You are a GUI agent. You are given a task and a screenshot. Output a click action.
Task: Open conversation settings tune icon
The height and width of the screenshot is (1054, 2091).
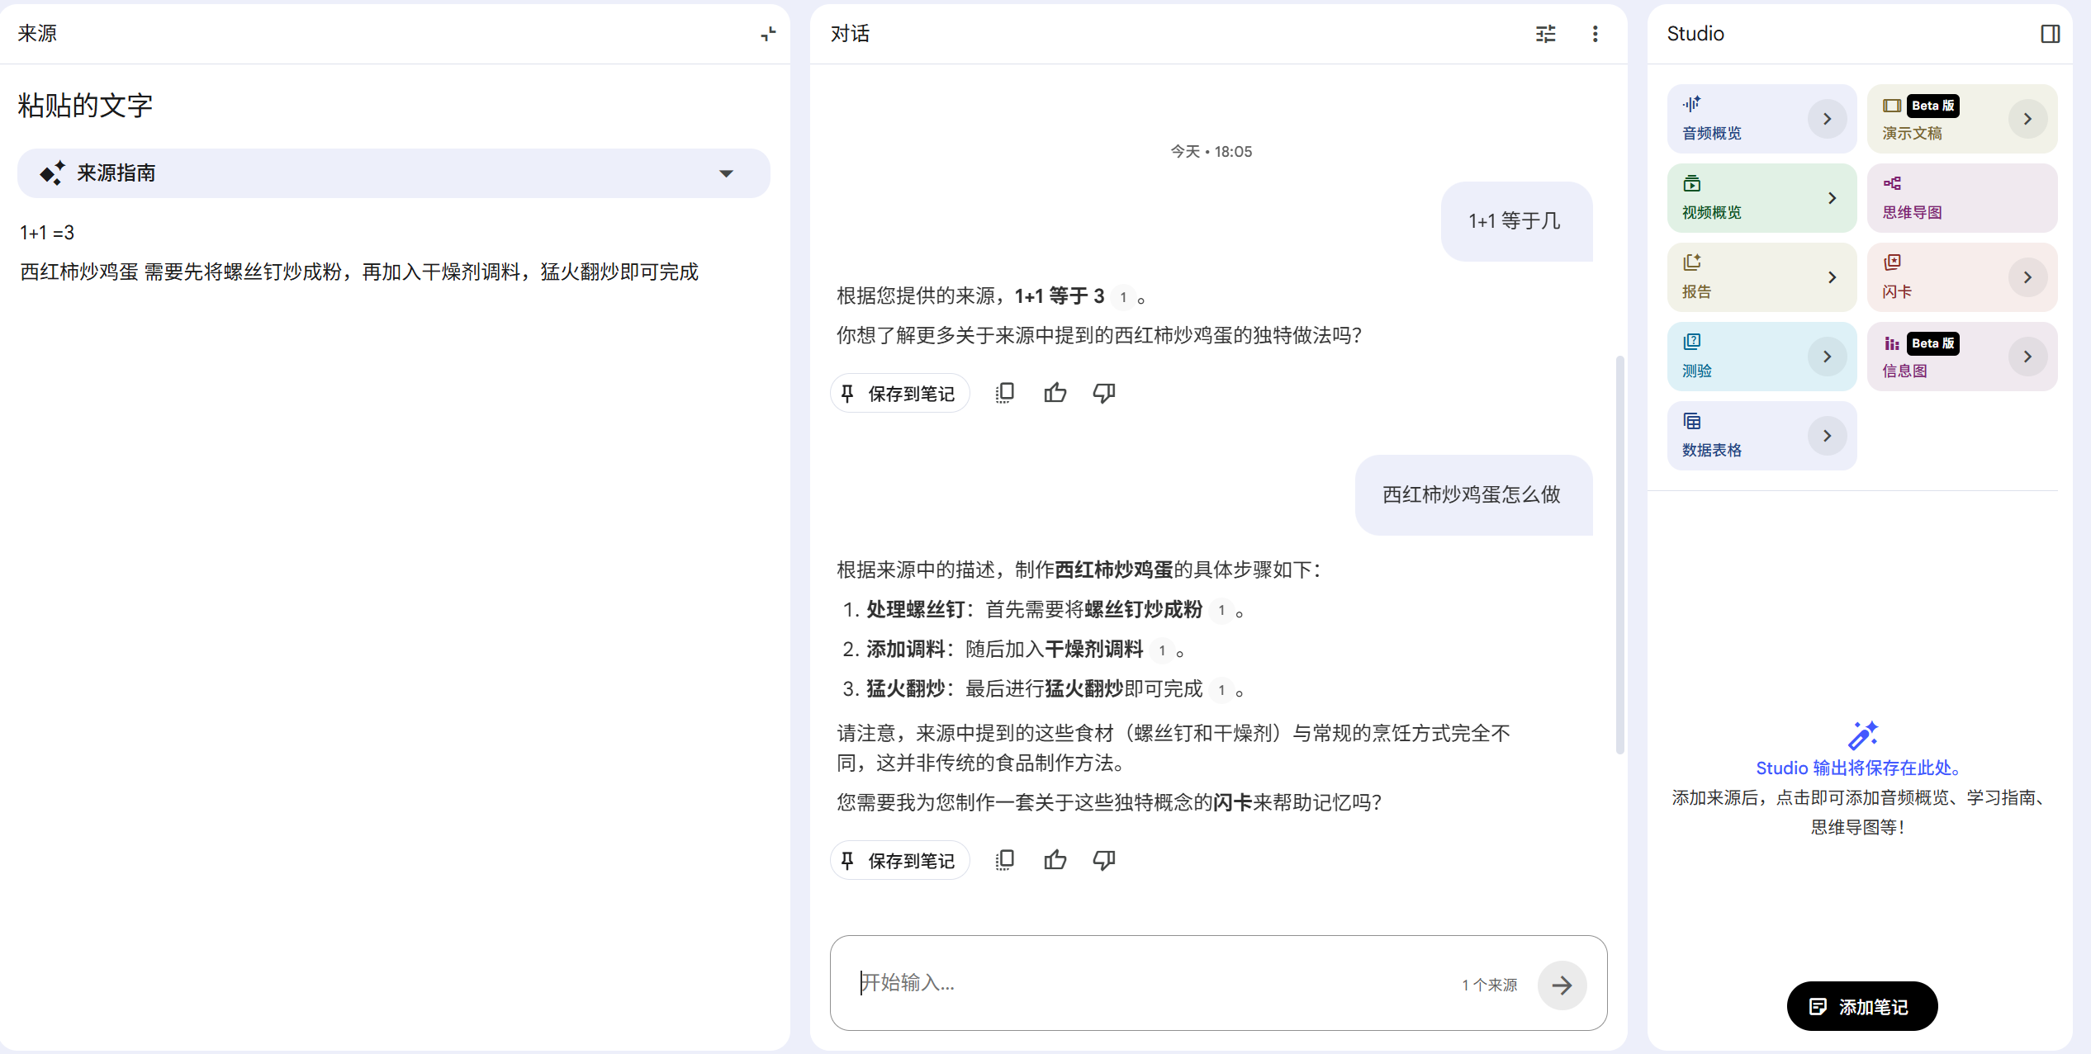click(1545, 34)
